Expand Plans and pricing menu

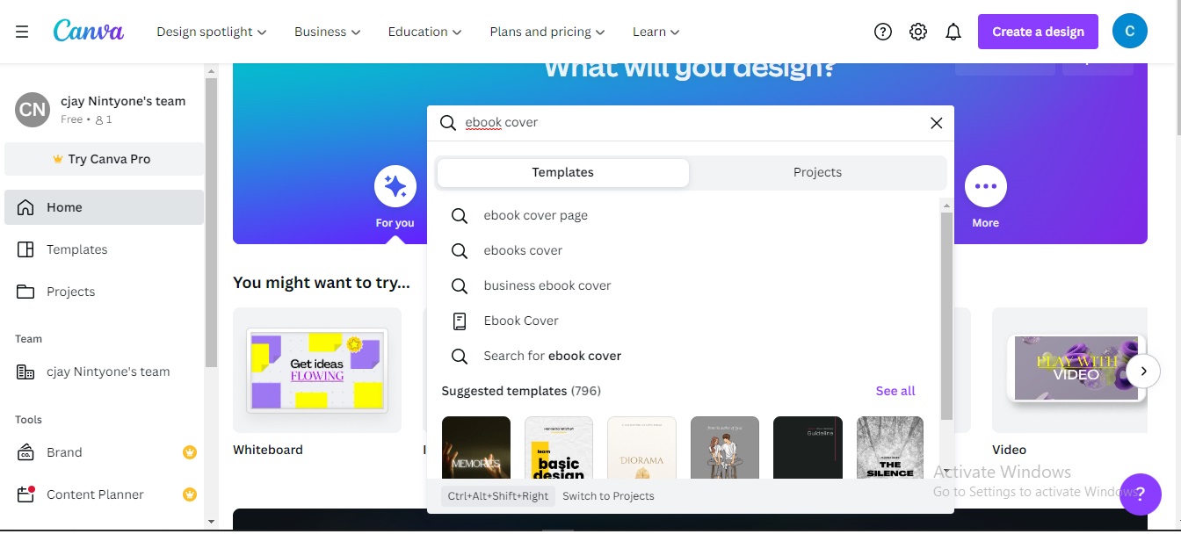(x=547, y=32)
